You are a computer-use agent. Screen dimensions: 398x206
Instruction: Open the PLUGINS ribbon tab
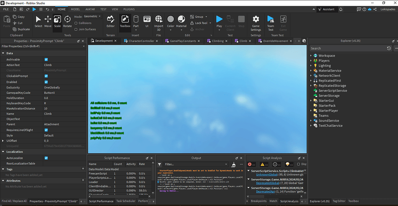pos(129,9)
